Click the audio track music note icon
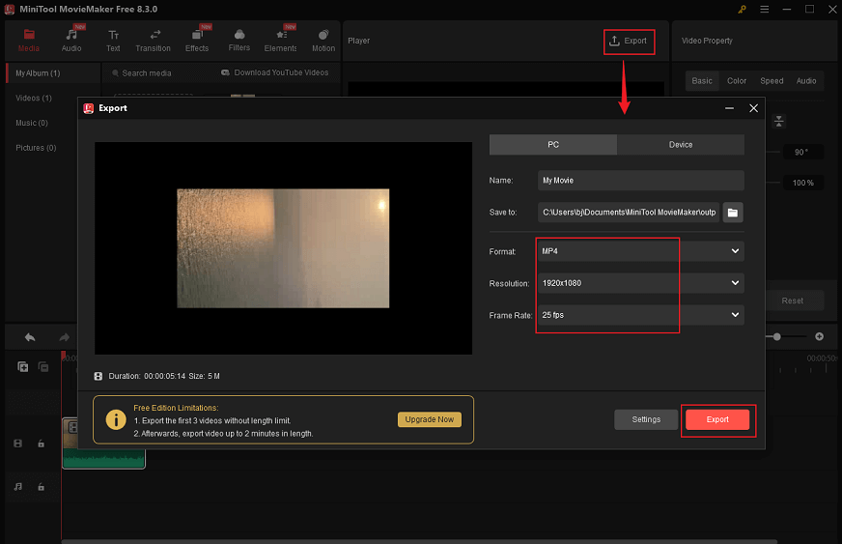842x544 pixels. pyautogui.click(x=18, y=486)
